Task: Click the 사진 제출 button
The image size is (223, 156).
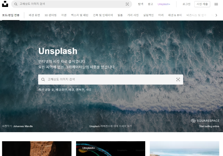Action: coord(202,4)
